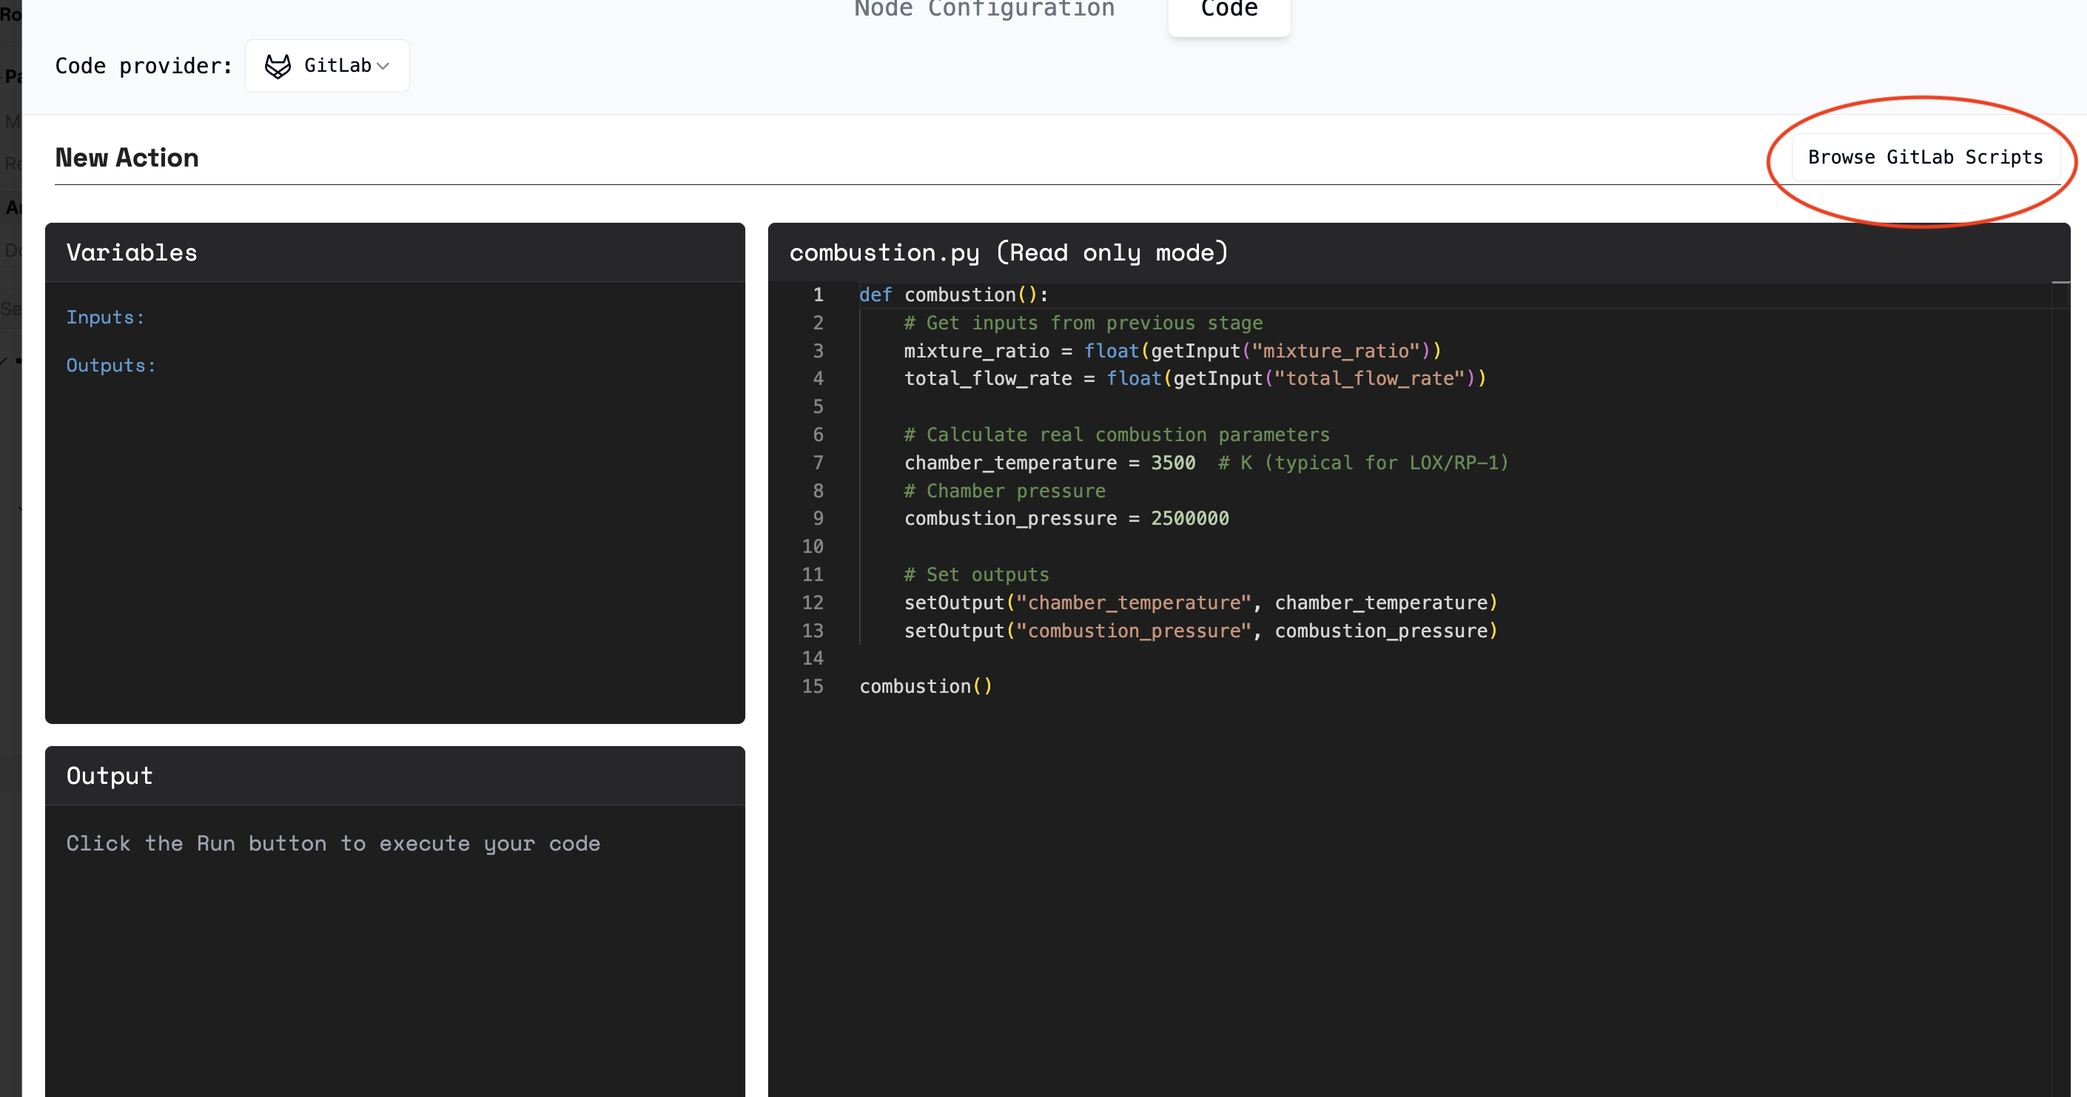Image resolution: width=2087 pixels, height=1097 pixels.
Task: Click the Variables panel header
Action: click(x=131, y=252)
